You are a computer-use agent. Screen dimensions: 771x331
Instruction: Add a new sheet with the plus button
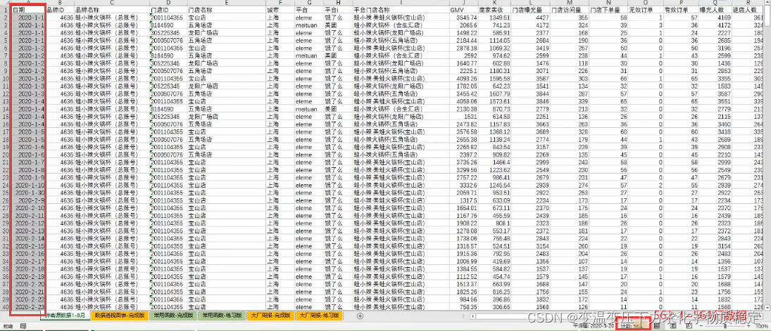point(360,316)
